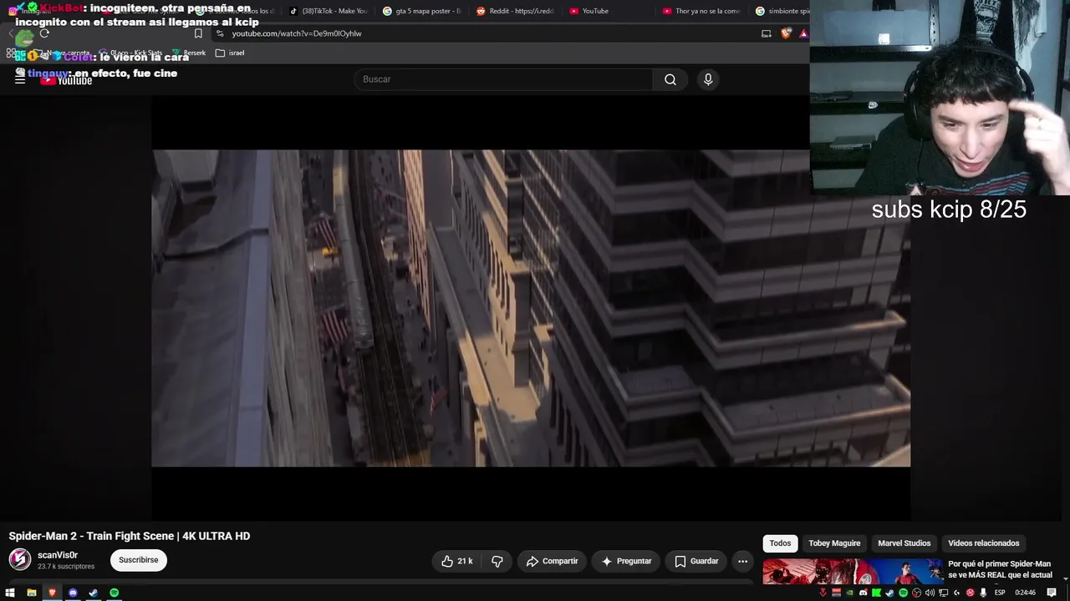Dislike the Spider-Man 2 video
Screen dimensions: 1070x601
[x=497, y=561]
